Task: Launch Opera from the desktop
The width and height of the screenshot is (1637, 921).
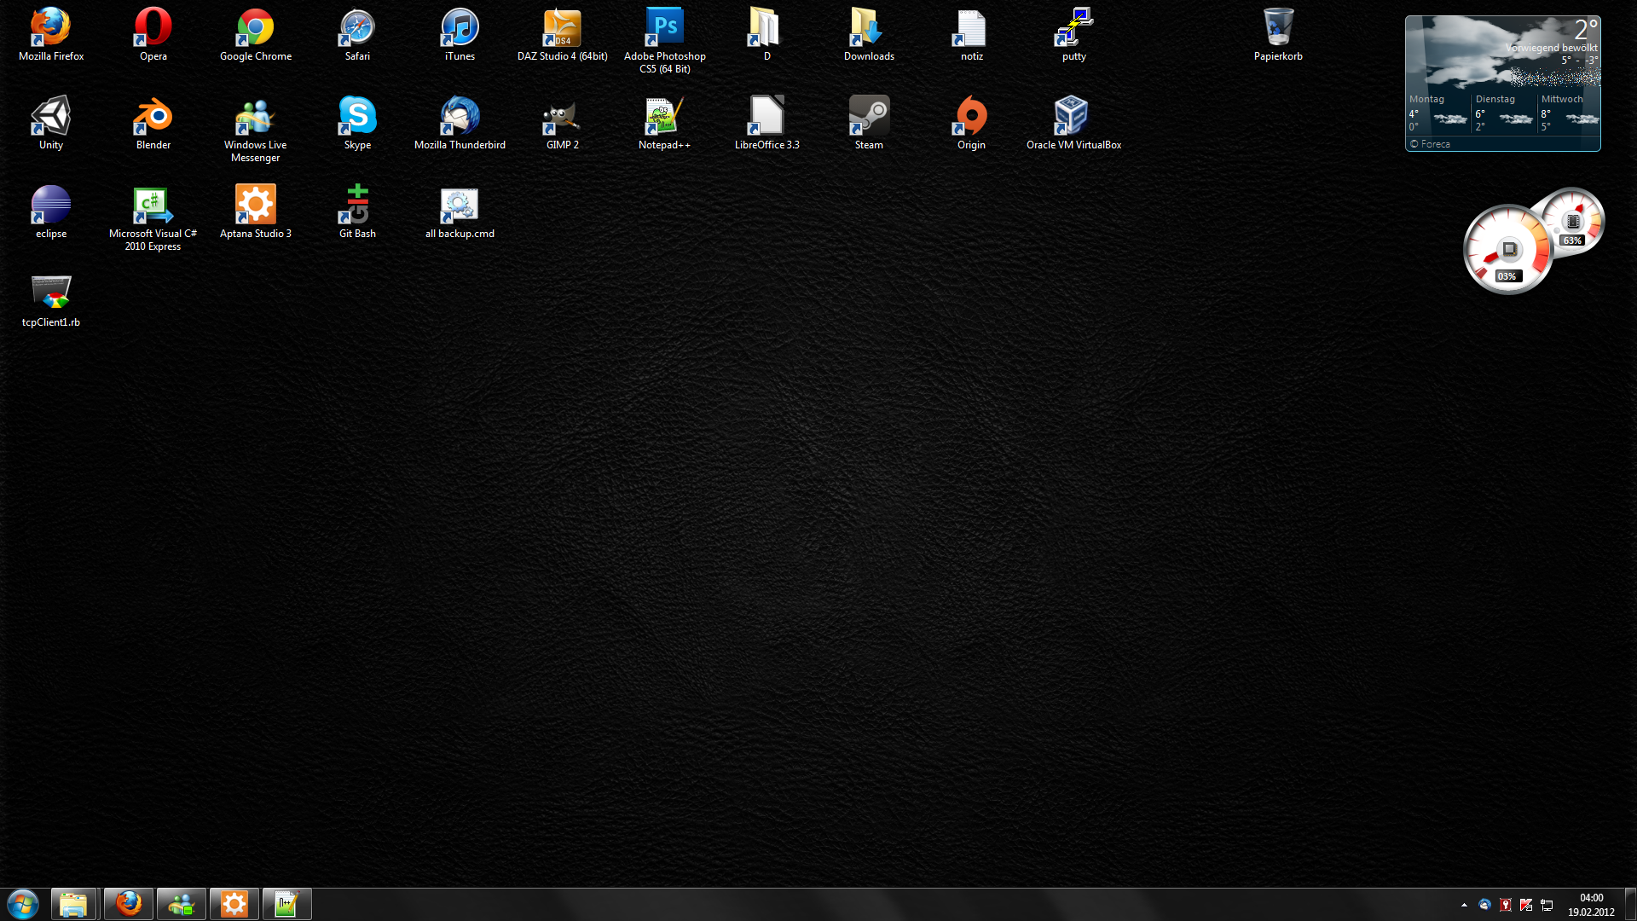Action: 153,35
